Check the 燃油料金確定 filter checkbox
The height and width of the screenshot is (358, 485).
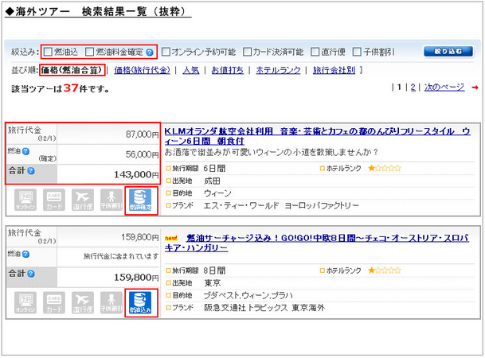(89, 52)
